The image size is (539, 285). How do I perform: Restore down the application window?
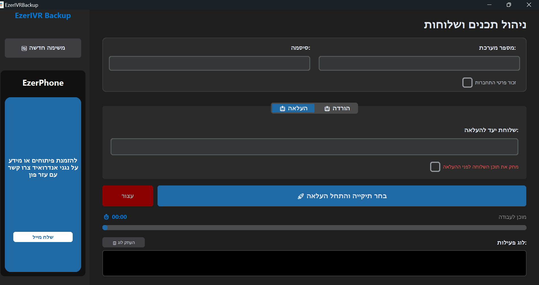[509, 5]
